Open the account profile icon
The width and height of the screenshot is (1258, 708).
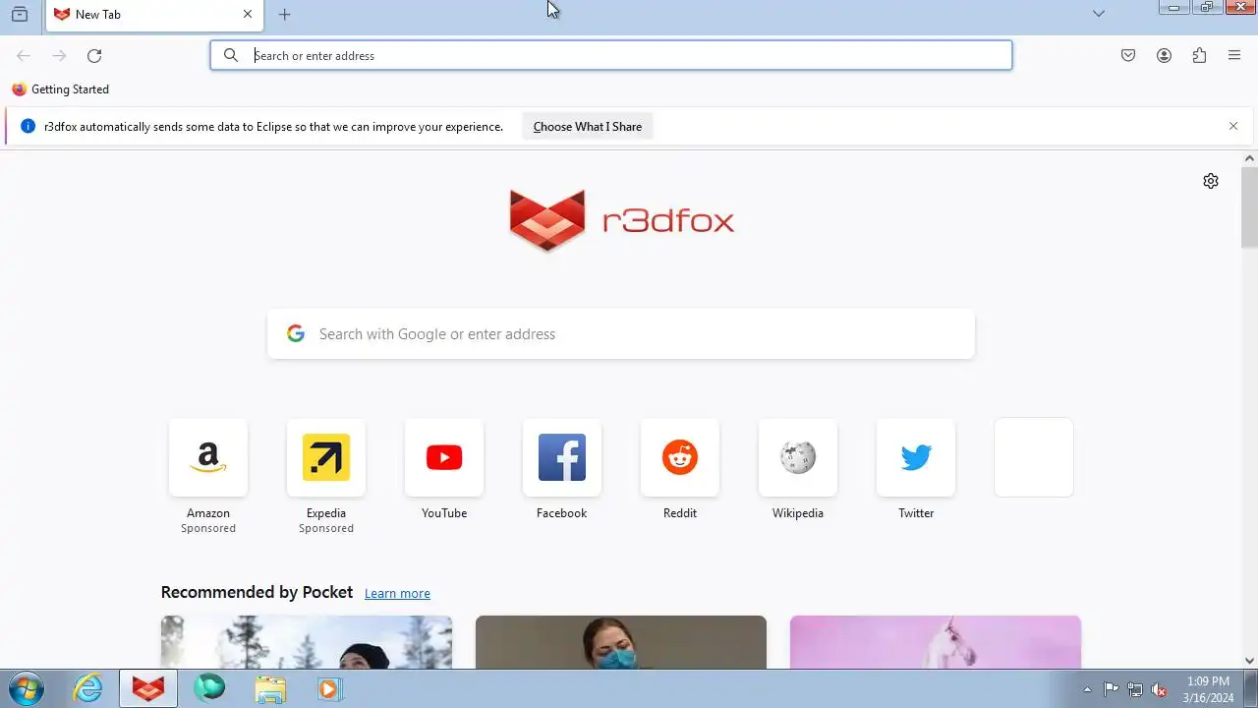pyautogui.click(x=1164, y=56)
